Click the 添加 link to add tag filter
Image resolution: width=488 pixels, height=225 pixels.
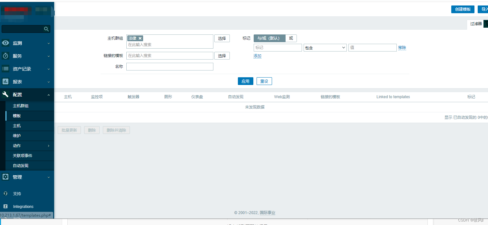click(x=257, y=56)
